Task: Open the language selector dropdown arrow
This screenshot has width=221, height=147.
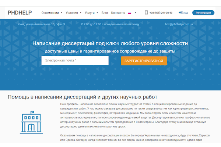Action: click(x=136, y=13)
